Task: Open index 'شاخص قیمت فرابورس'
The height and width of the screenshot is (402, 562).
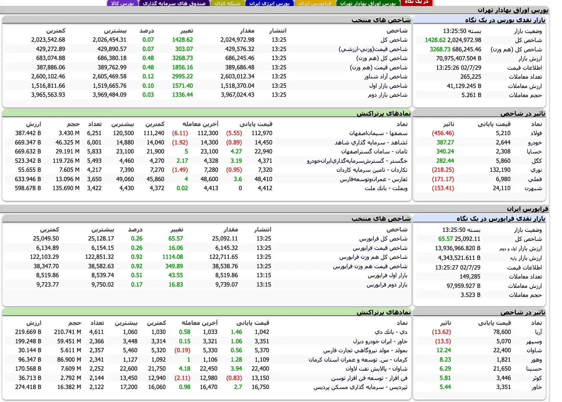Action: pos(380,248)
